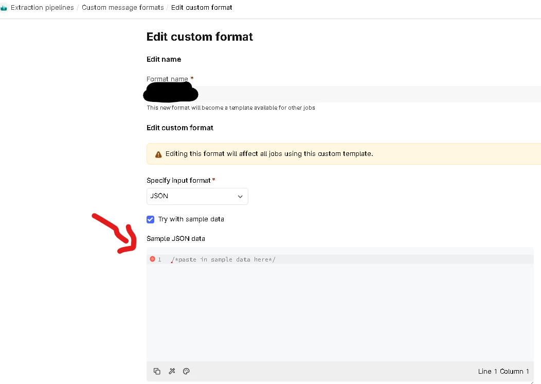This screenshot has height=384, width=541.
Task: Uncheck the Try with sample data checkbox
Action: pos(151,219)
